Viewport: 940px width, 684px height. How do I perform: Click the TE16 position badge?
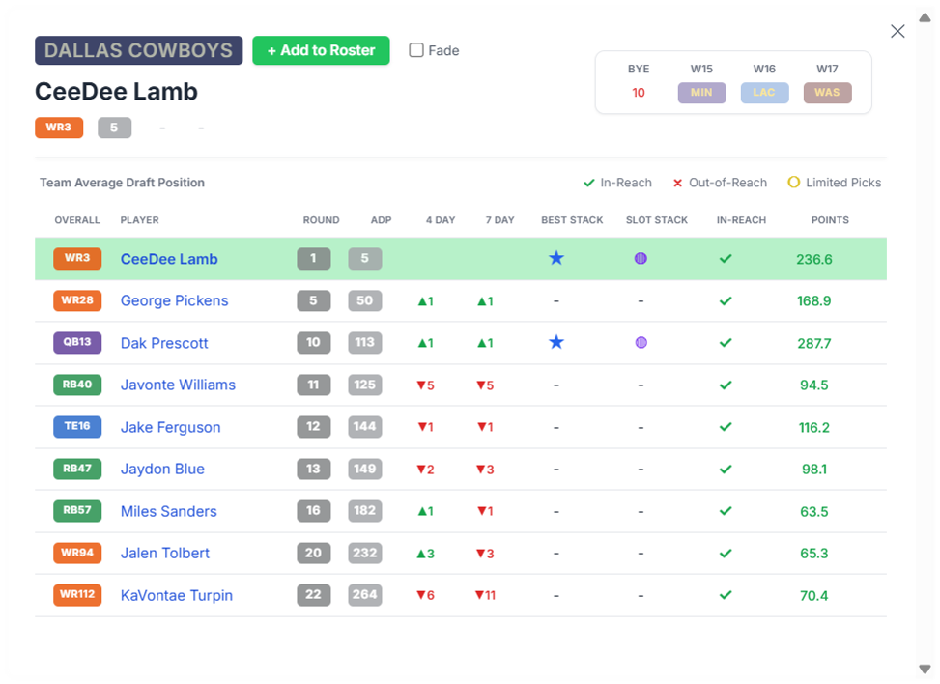click(77, 426)
